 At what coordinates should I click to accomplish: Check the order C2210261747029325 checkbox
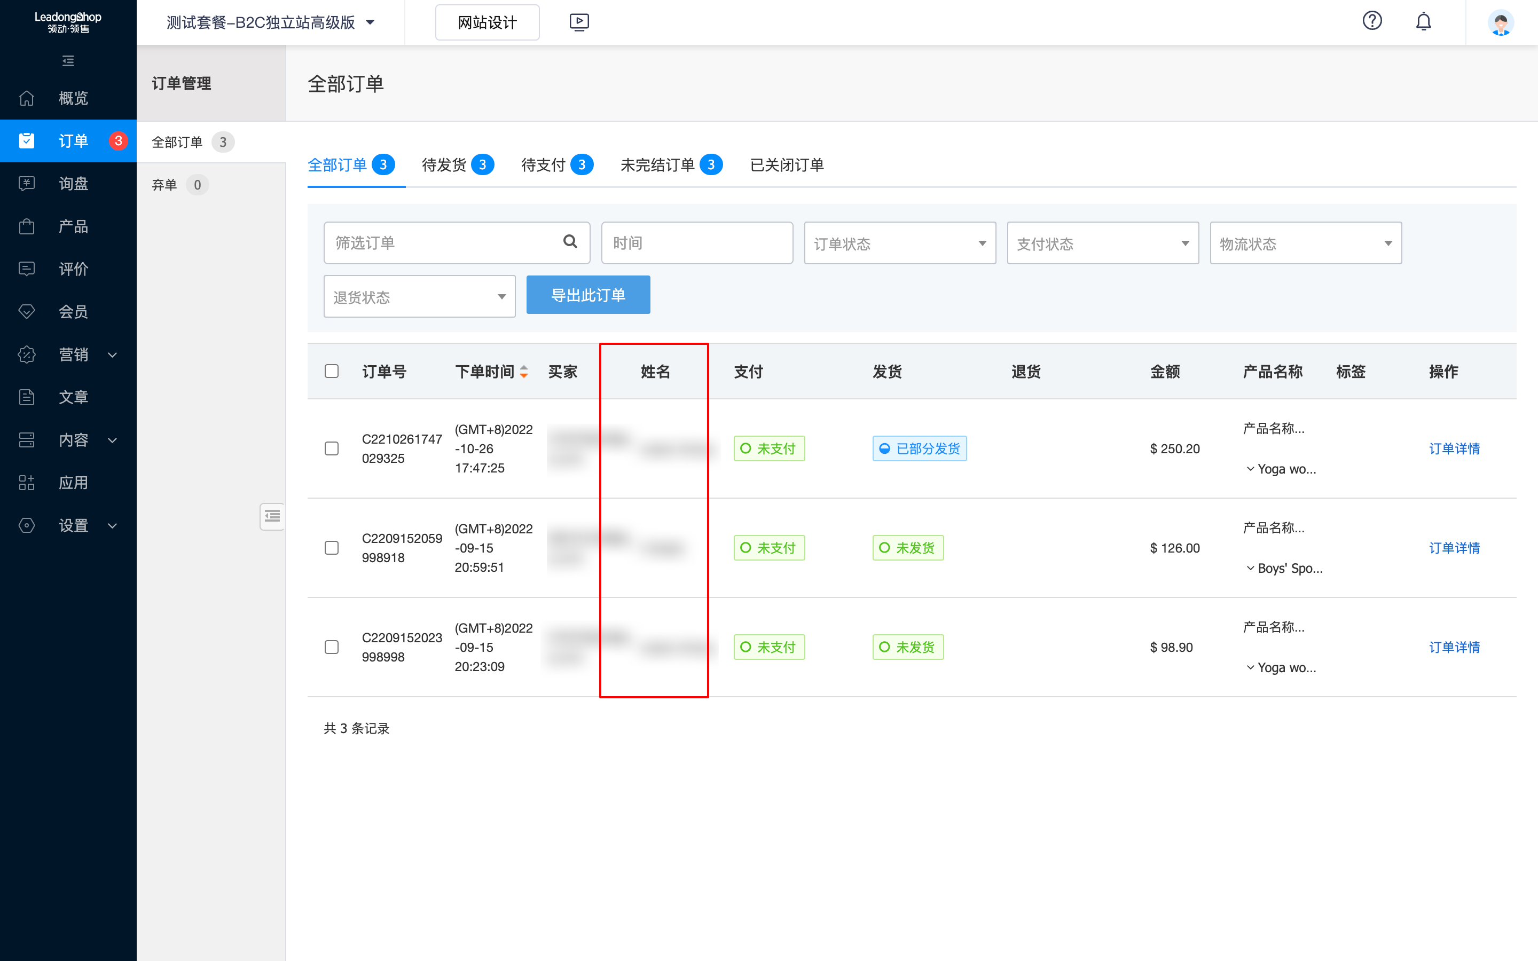331,448
